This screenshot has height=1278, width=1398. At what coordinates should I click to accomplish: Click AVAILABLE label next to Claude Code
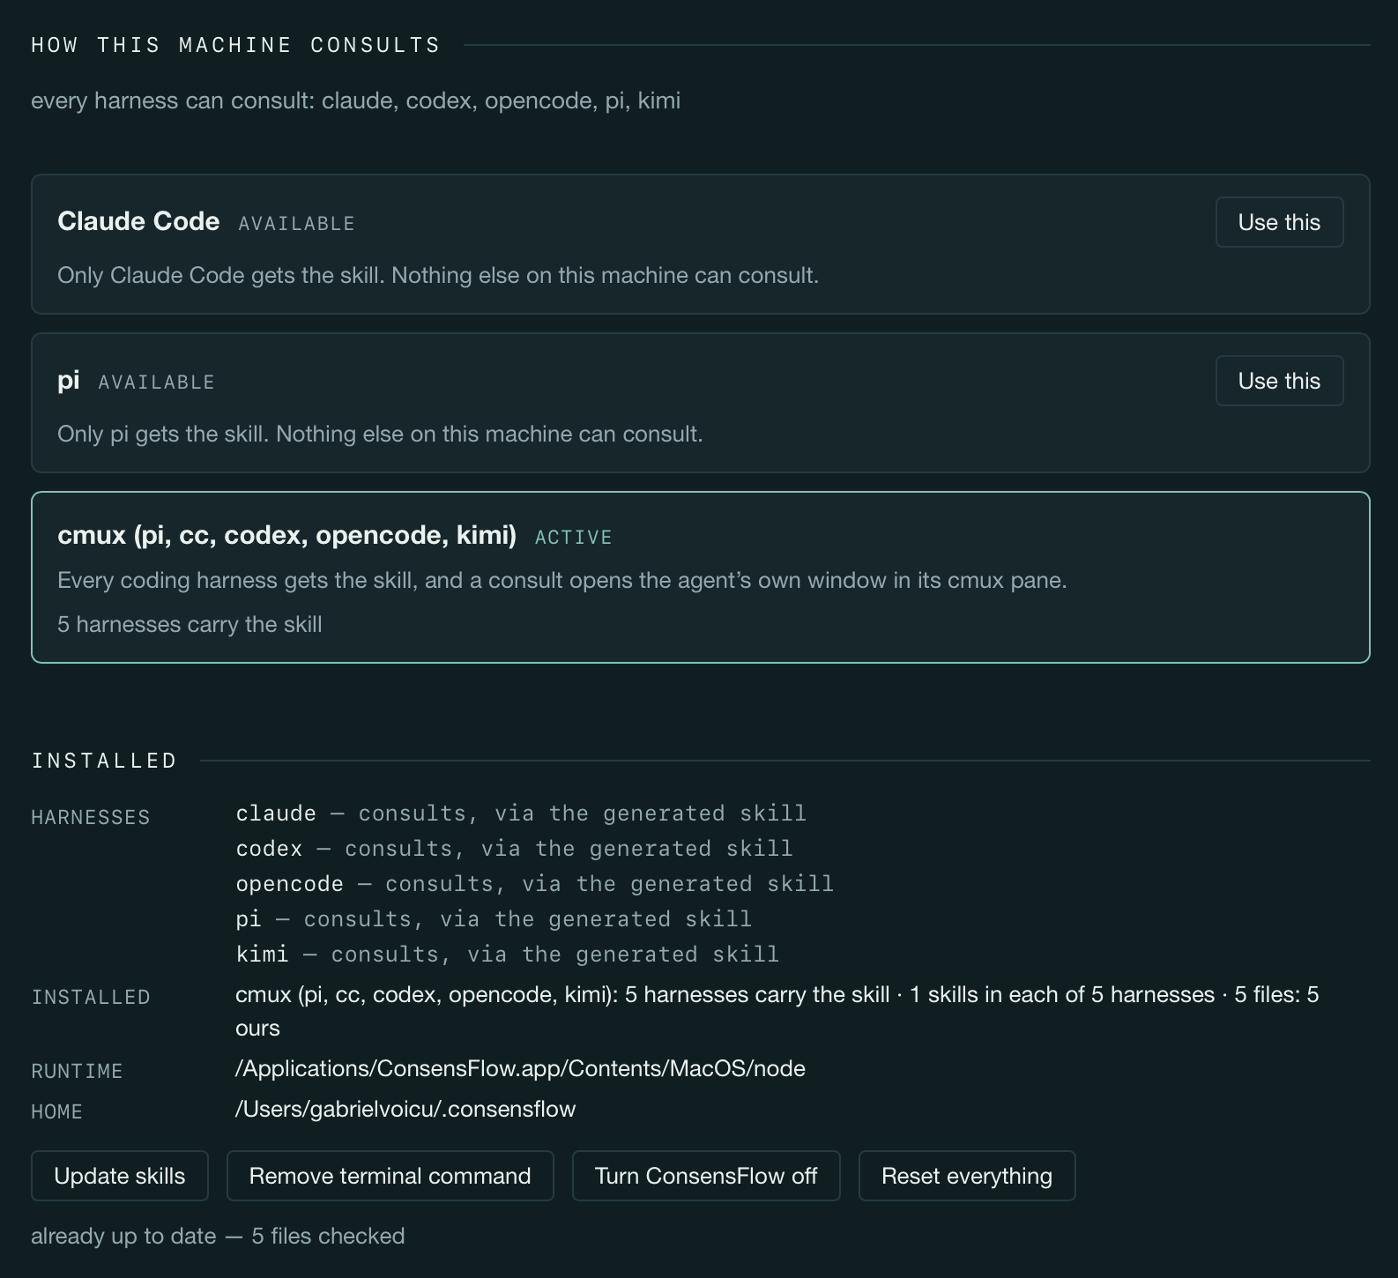296,224
